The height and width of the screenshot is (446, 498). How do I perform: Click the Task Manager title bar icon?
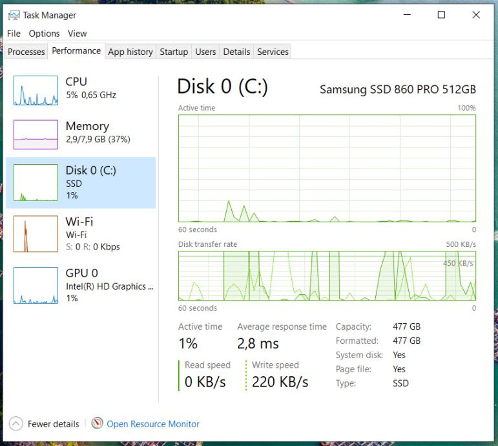pos(14,15)
